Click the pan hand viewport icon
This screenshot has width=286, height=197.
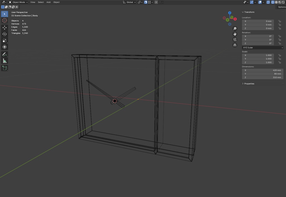pyautogui.click(x=235, y=34)
